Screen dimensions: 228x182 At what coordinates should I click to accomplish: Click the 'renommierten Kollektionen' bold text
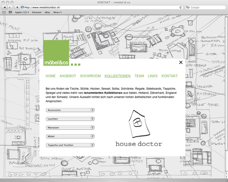pyautogui.click(x=103, y=93)
